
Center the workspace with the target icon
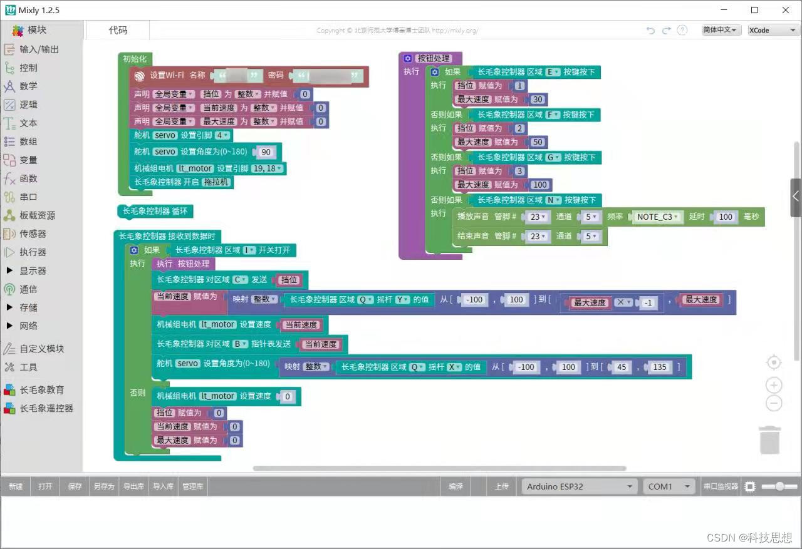click(774, 362)
